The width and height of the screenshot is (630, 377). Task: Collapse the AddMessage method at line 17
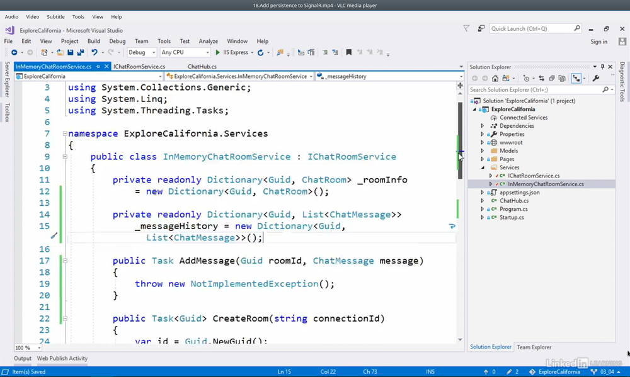[x=65, y=261]
